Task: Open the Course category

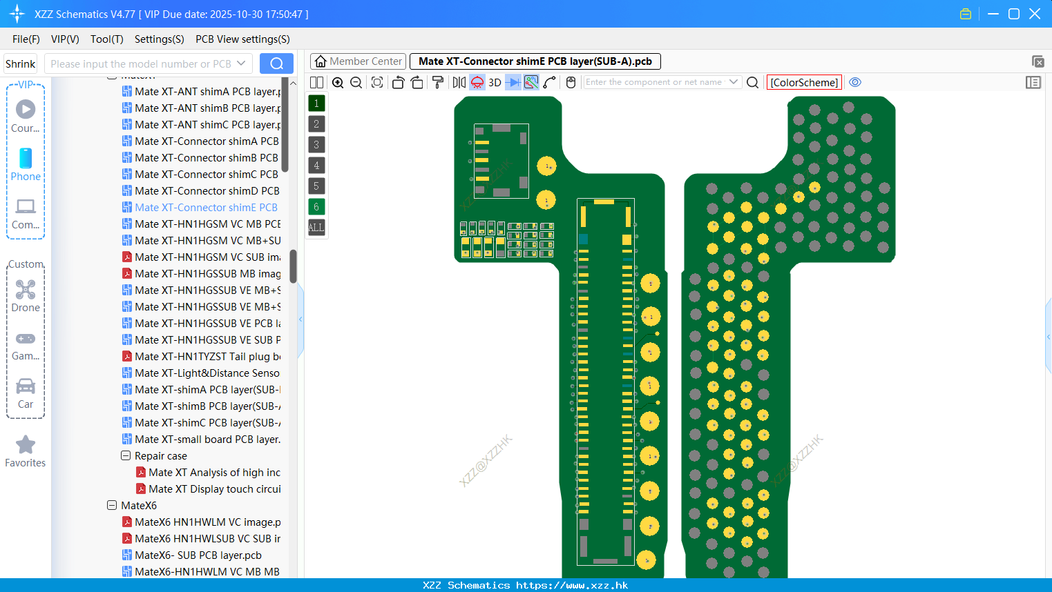Action: [26, 116]
